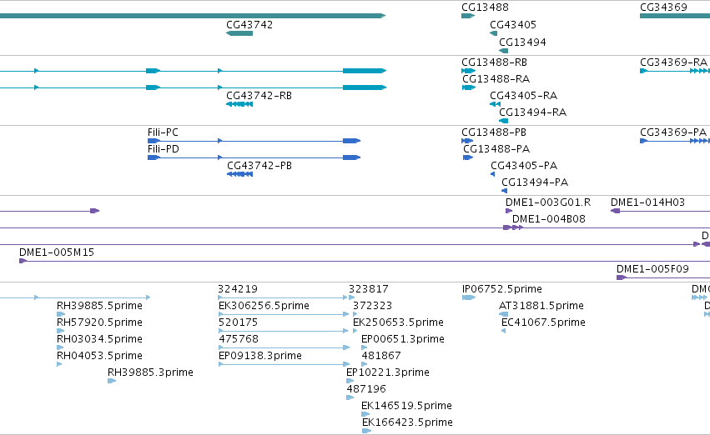Screen dimensions: 710x435
Task: Click the RH04053.5prime EST label
Action: pos(99,357)
